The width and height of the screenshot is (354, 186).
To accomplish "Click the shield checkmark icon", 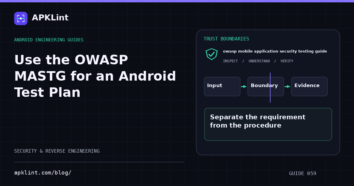I will pos(212,54).
